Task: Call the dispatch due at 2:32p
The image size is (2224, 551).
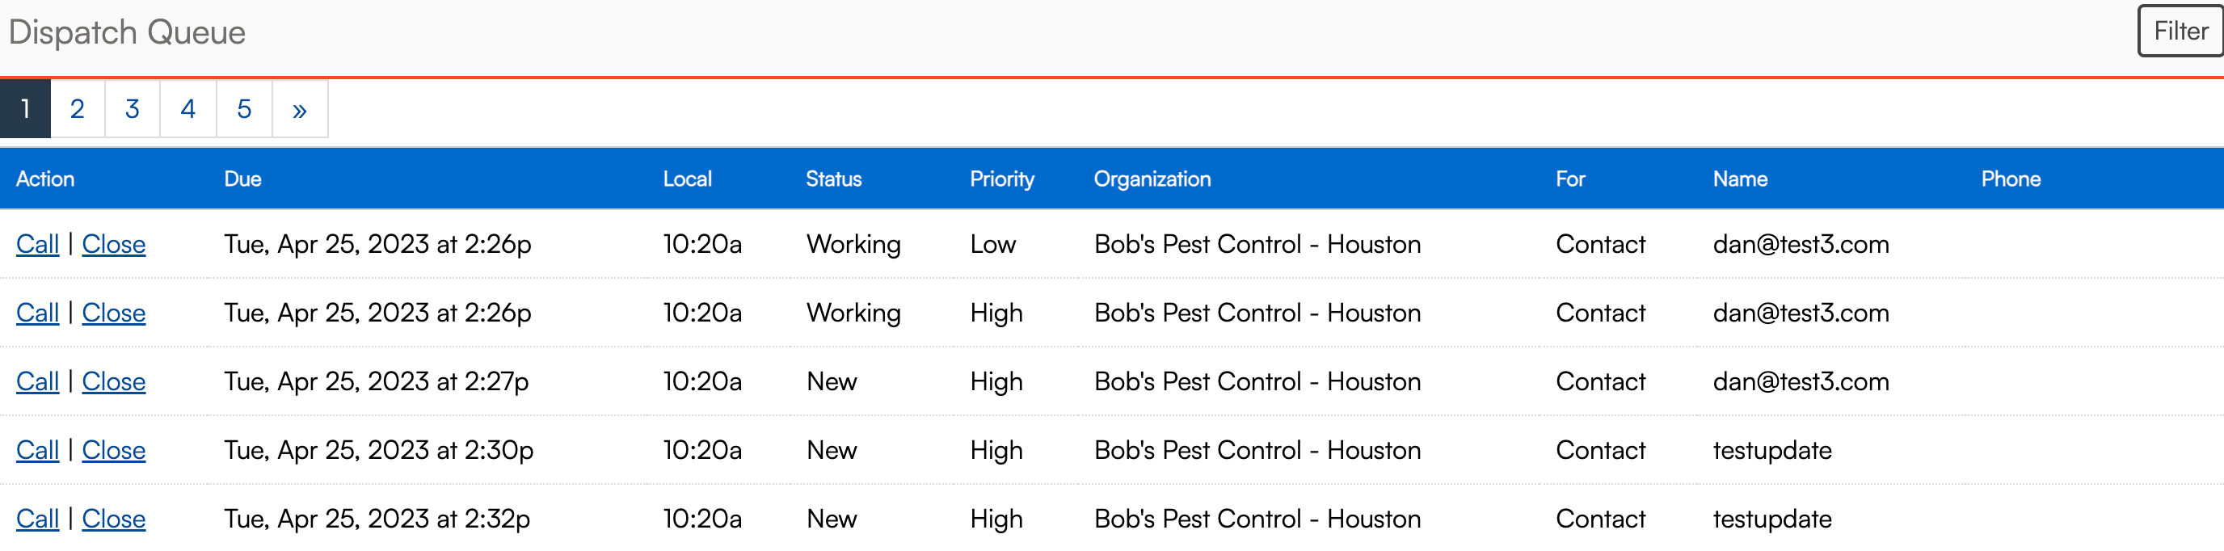Action: (x=37, y=518)
